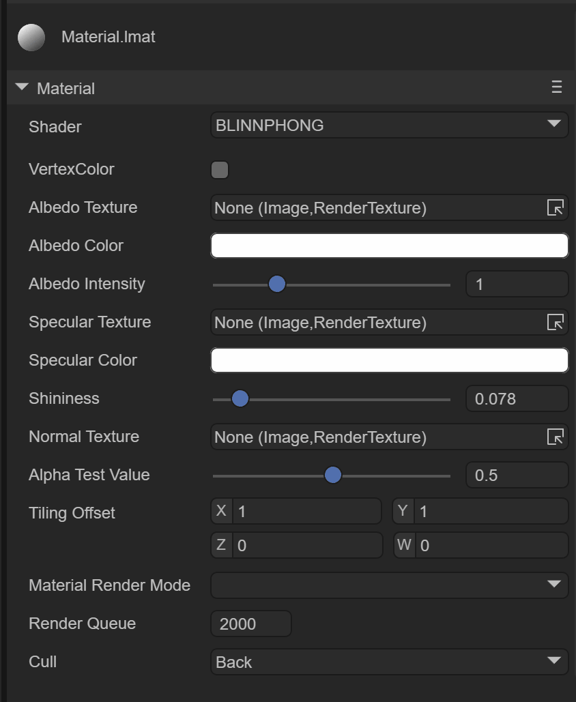Screen dimensions: 576x702
Task: Click the Tiling Offset X field
Action: tap(306, 511)
